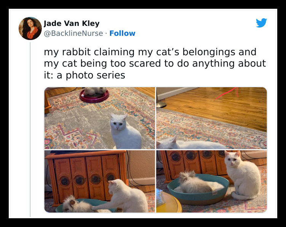Viewport: 286px width, 227px height.
Task: Click the rabbit in the red scratcher toy
Action: pyautogui.click(x=95, y=91)
